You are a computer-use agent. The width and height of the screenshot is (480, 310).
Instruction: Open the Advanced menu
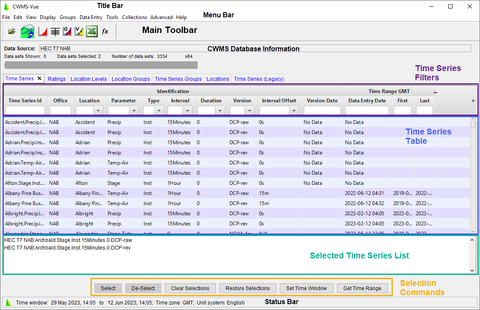coord(161,17)
